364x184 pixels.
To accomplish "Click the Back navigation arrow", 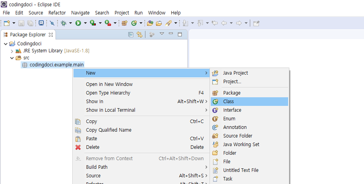I will tap(224, 23).
